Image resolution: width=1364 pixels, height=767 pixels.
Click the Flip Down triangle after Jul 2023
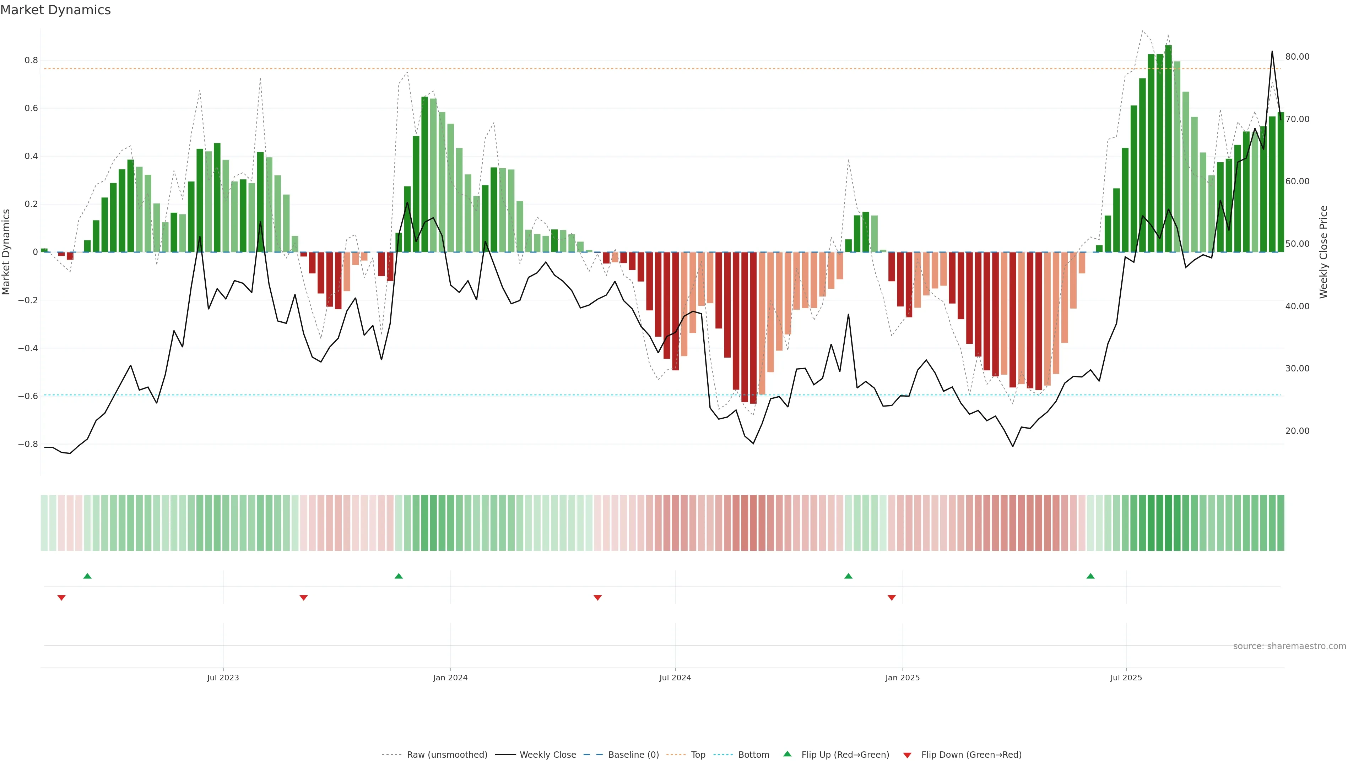[x=303, y=598]
